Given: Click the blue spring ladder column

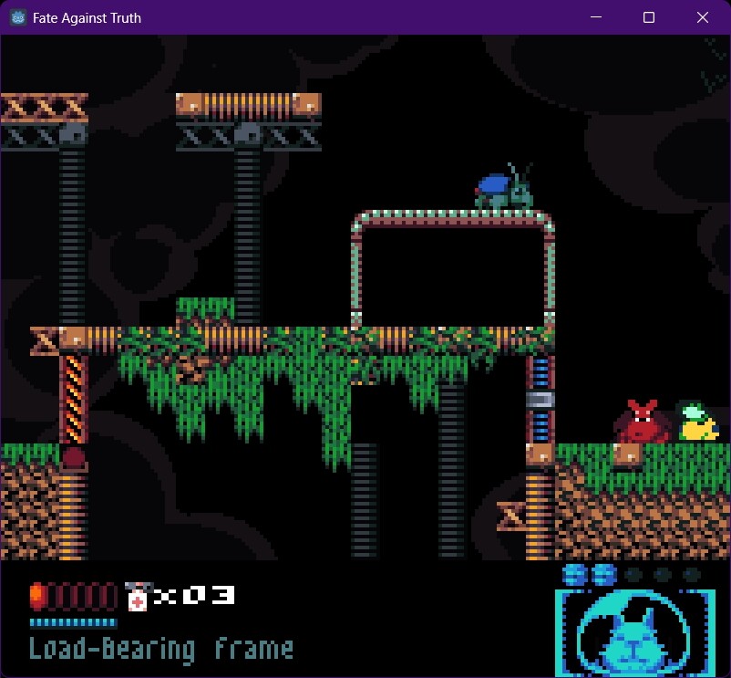Looking at the screenshot, I should pyautogui.click(x=541, y=399).
